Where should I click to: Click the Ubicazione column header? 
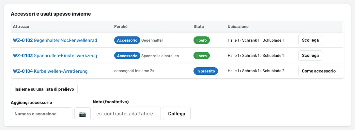[238, 26]
